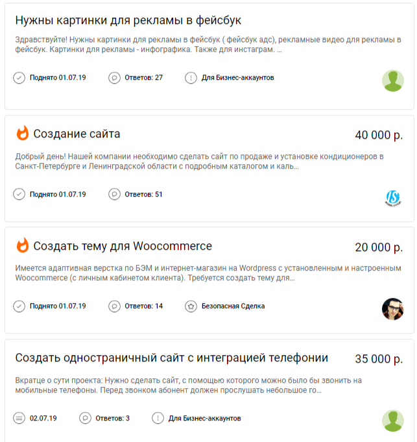
Task: Click speech bubble icon near 'Ответов: 51'
Action: click(114, 194)
